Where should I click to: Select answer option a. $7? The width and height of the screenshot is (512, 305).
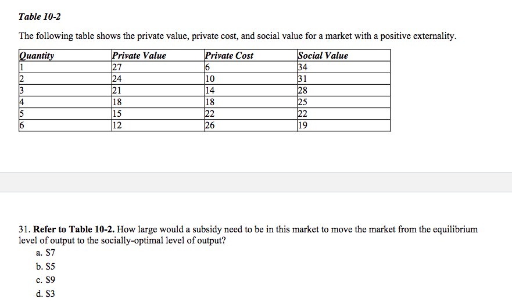pyautogui.click(x=45, y=253)
